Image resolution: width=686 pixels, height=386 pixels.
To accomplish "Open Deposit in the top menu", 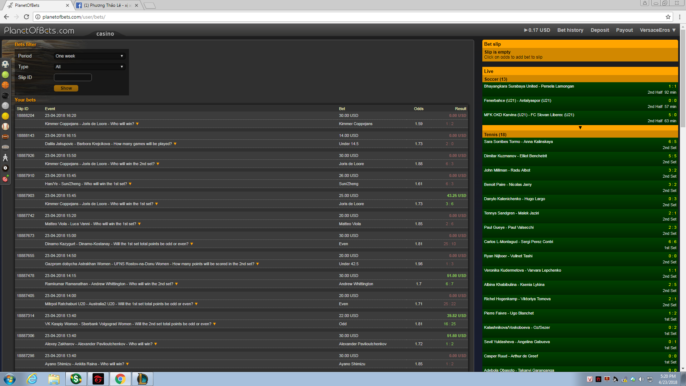I will 600,30.
